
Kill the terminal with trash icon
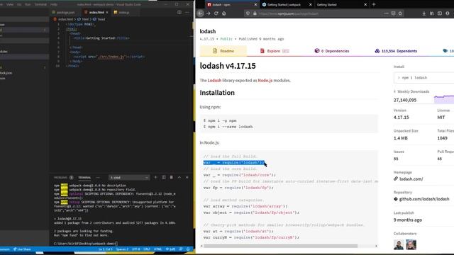coord(172,177)
